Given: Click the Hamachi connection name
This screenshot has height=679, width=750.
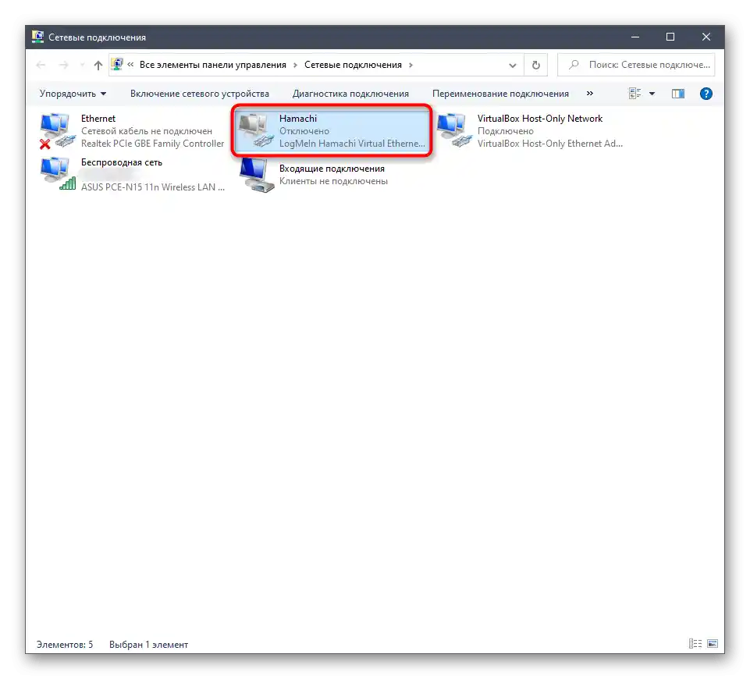Looking at the screenshot, I should click(x=298, y=119).
